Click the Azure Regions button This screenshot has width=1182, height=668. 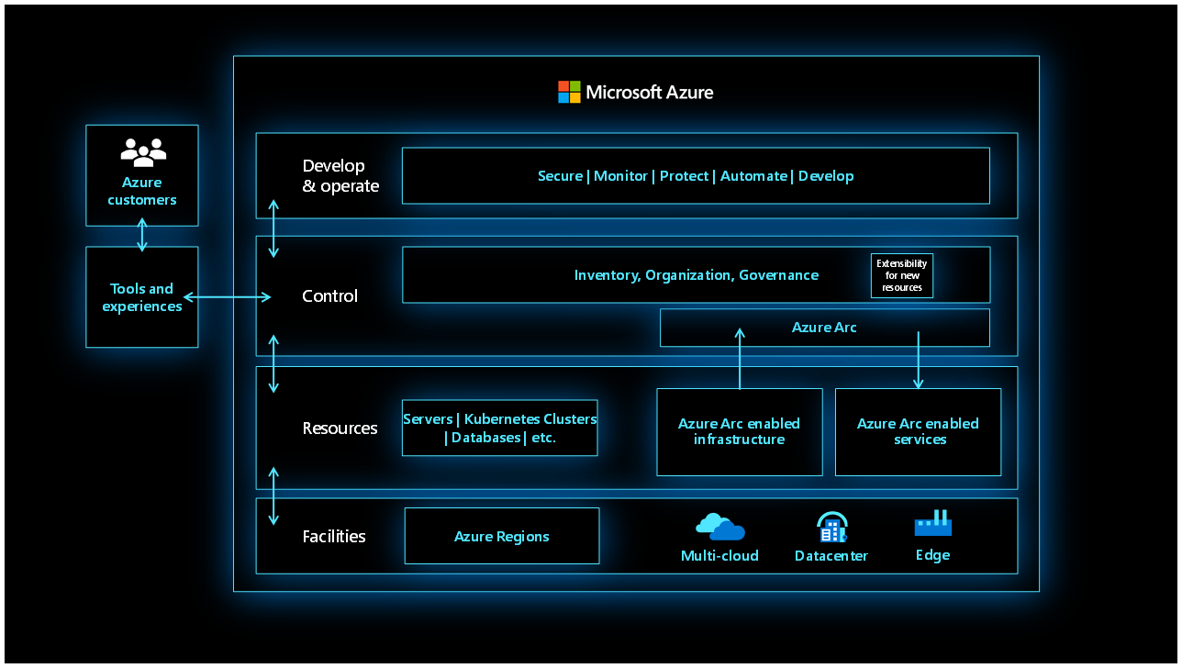click(501, 536)
